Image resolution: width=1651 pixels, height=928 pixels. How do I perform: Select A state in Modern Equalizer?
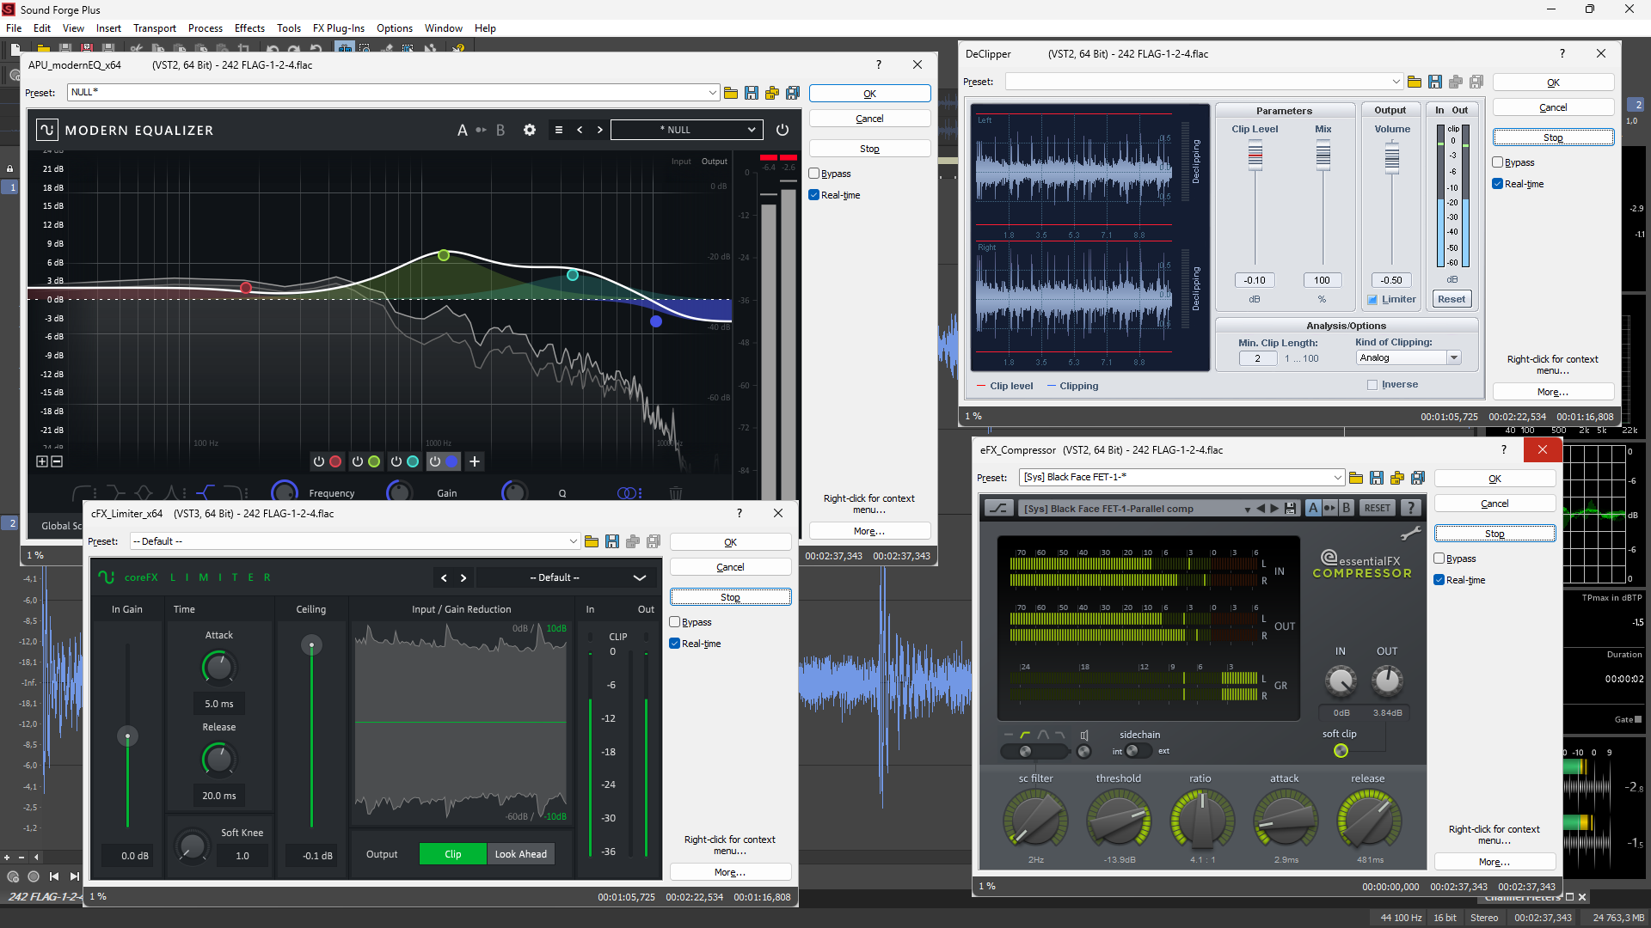point(463,130)
